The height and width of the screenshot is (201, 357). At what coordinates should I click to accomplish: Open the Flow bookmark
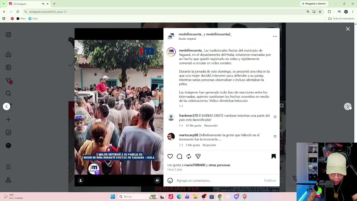pos(21,19)
